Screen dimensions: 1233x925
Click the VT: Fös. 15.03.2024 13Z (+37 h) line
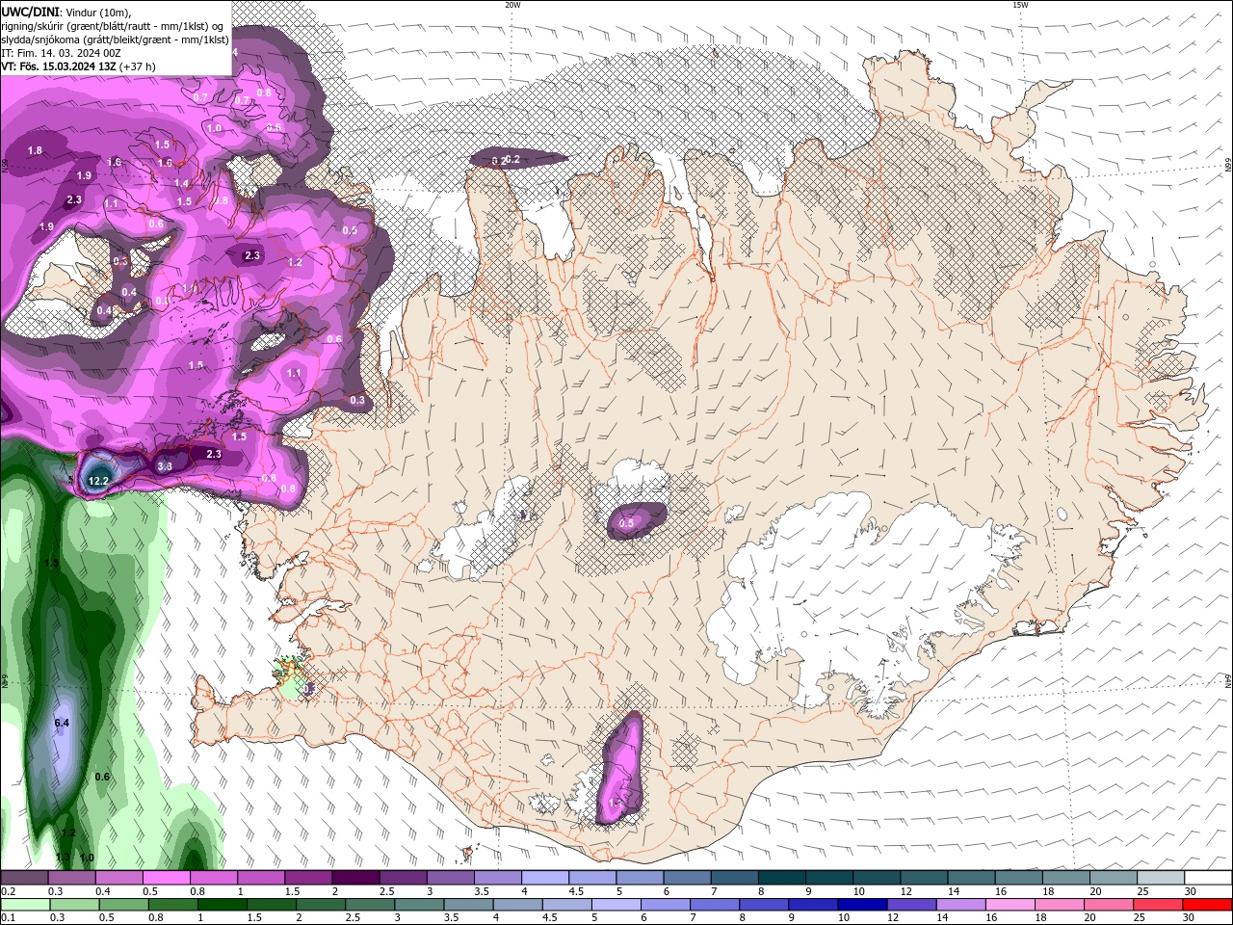point(79,66)
